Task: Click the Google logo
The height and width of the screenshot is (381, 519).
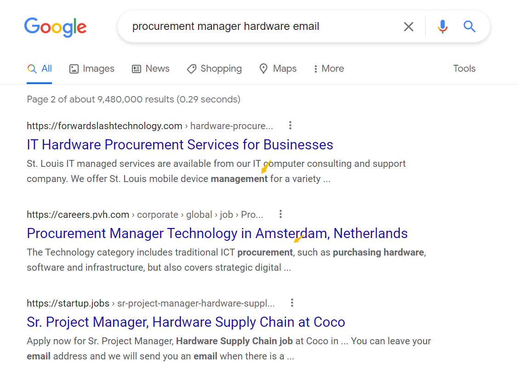Action: [55, 27]
